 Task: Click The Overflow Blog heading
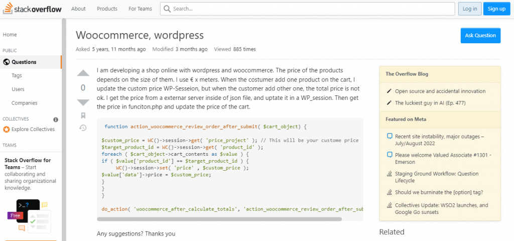[407, 74]
